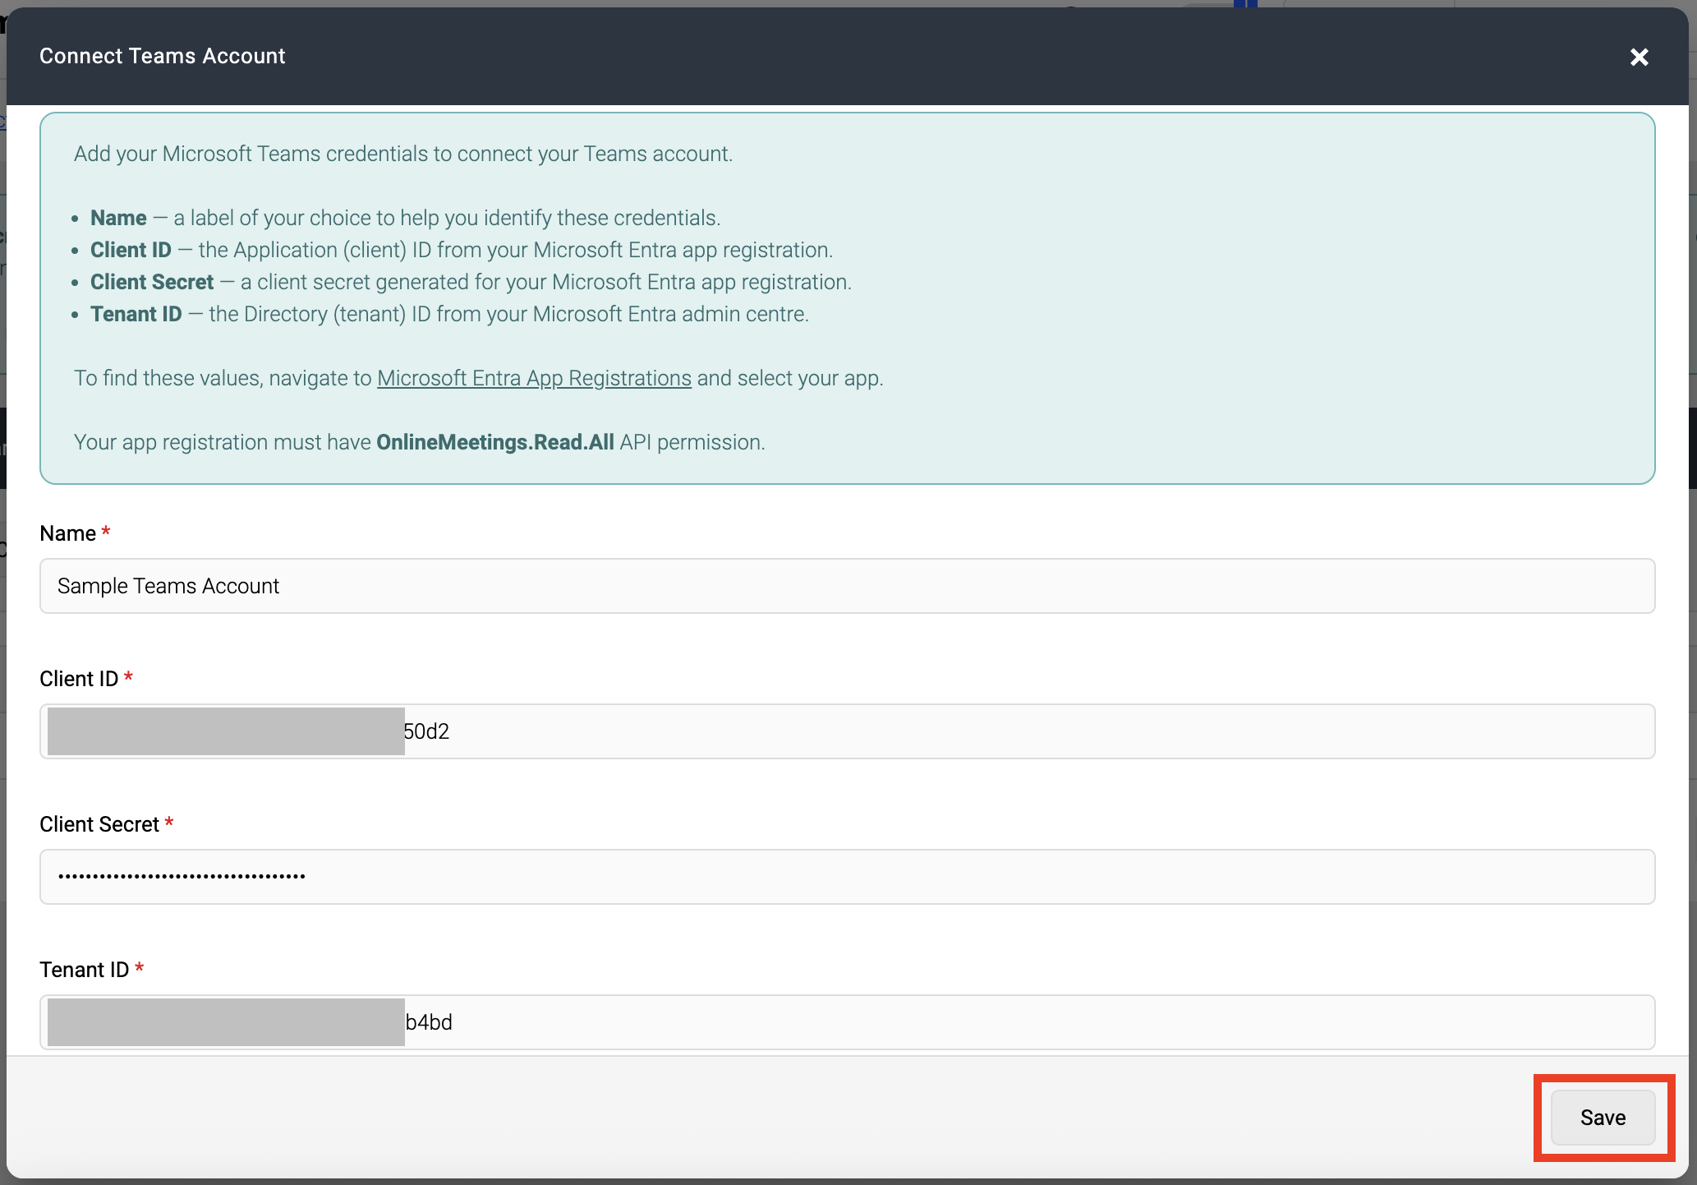
Task: Click the OnlineMeetings.Read.All permission text
Action: point(495,442)
